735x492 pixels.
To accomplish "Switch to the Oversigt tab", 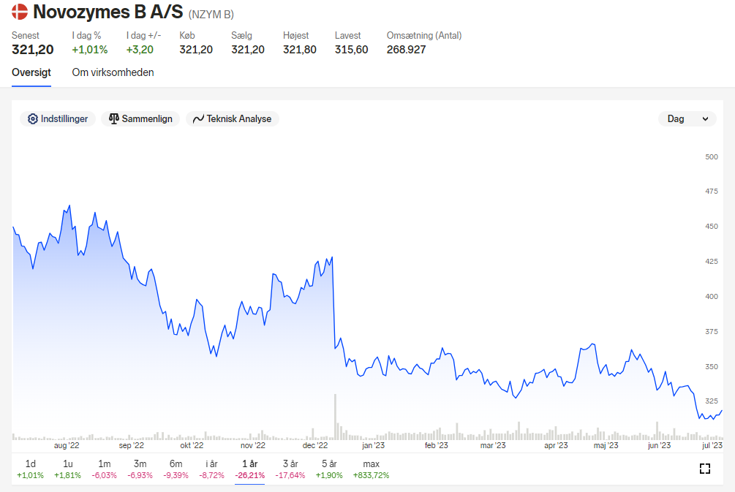I will 31,72.
